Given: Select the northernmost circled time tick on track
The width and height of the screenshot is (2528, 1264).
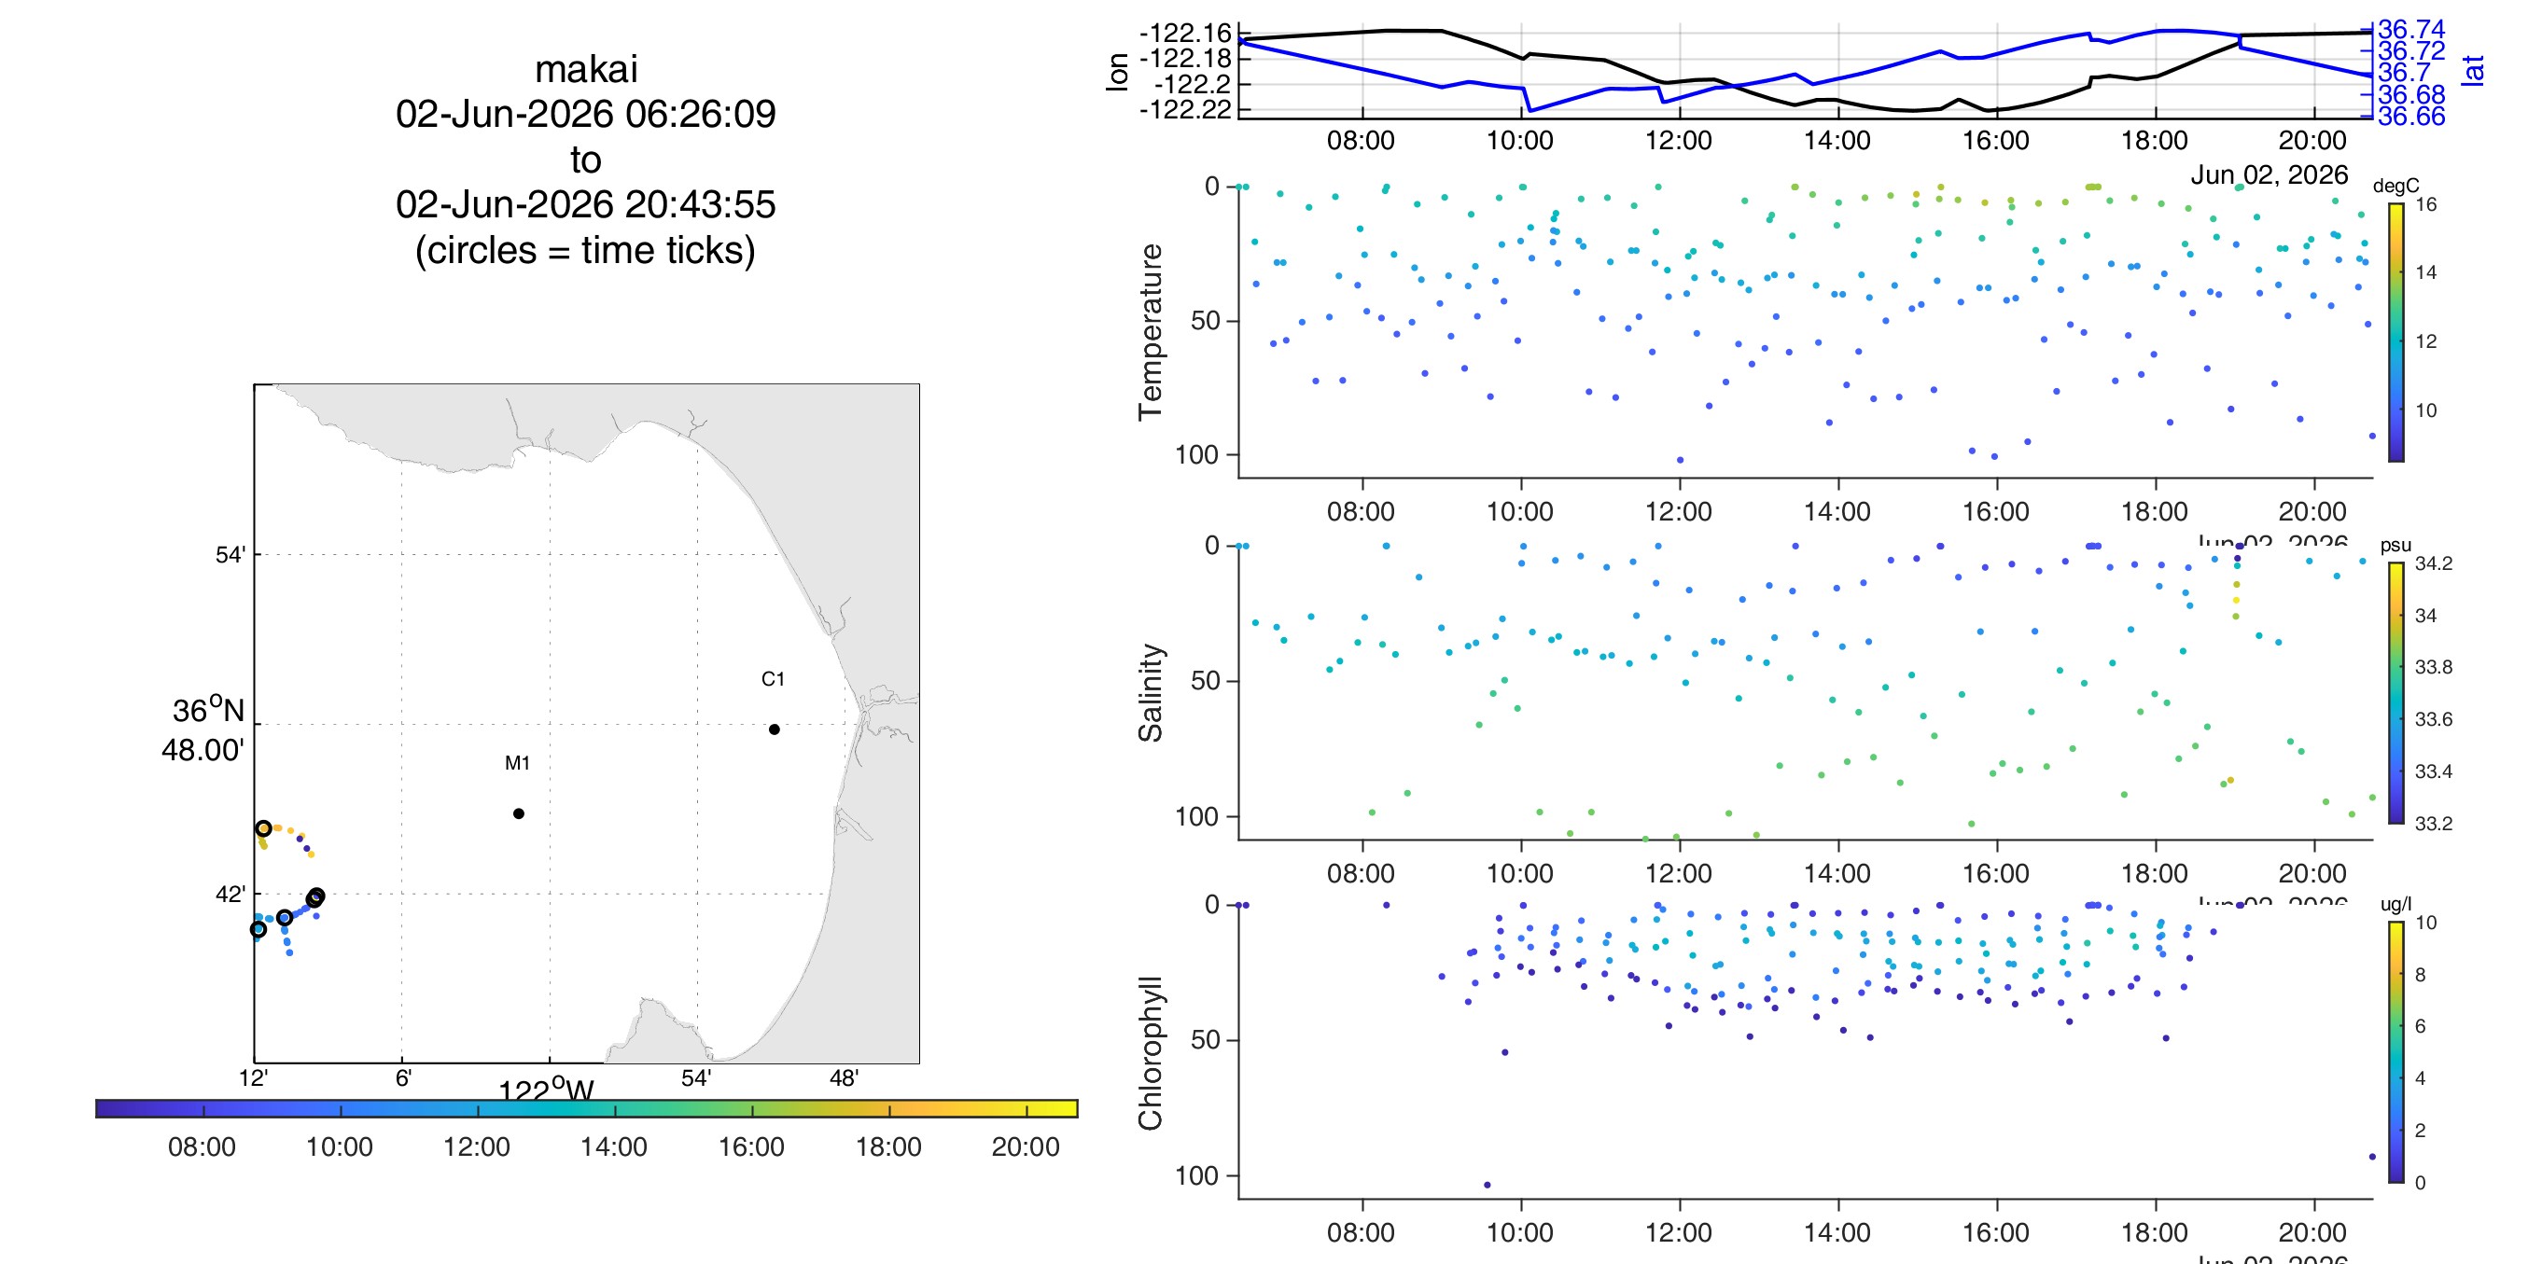Looking at the screenshot, I should pos(263,828).
